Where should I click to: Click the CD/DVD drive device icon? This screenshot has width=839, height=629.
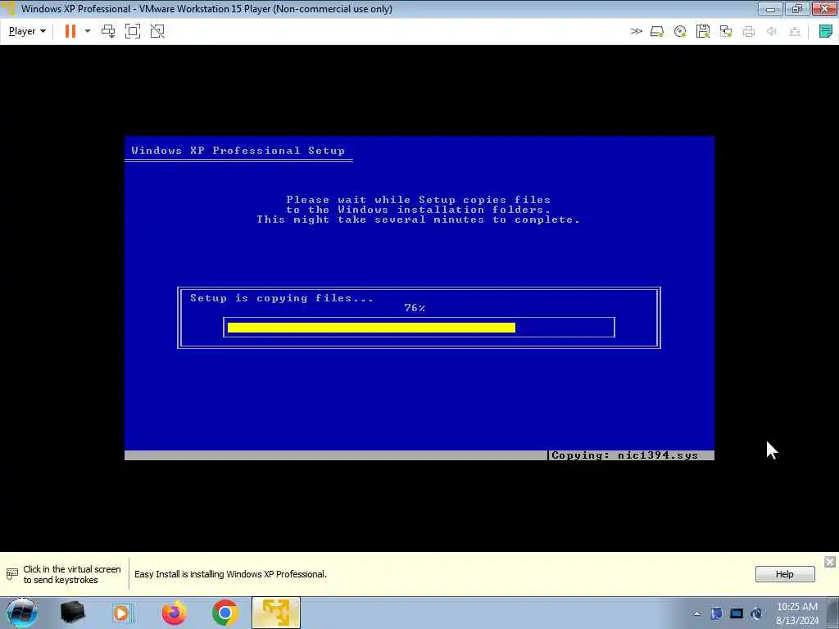click(x=680, y=31)
